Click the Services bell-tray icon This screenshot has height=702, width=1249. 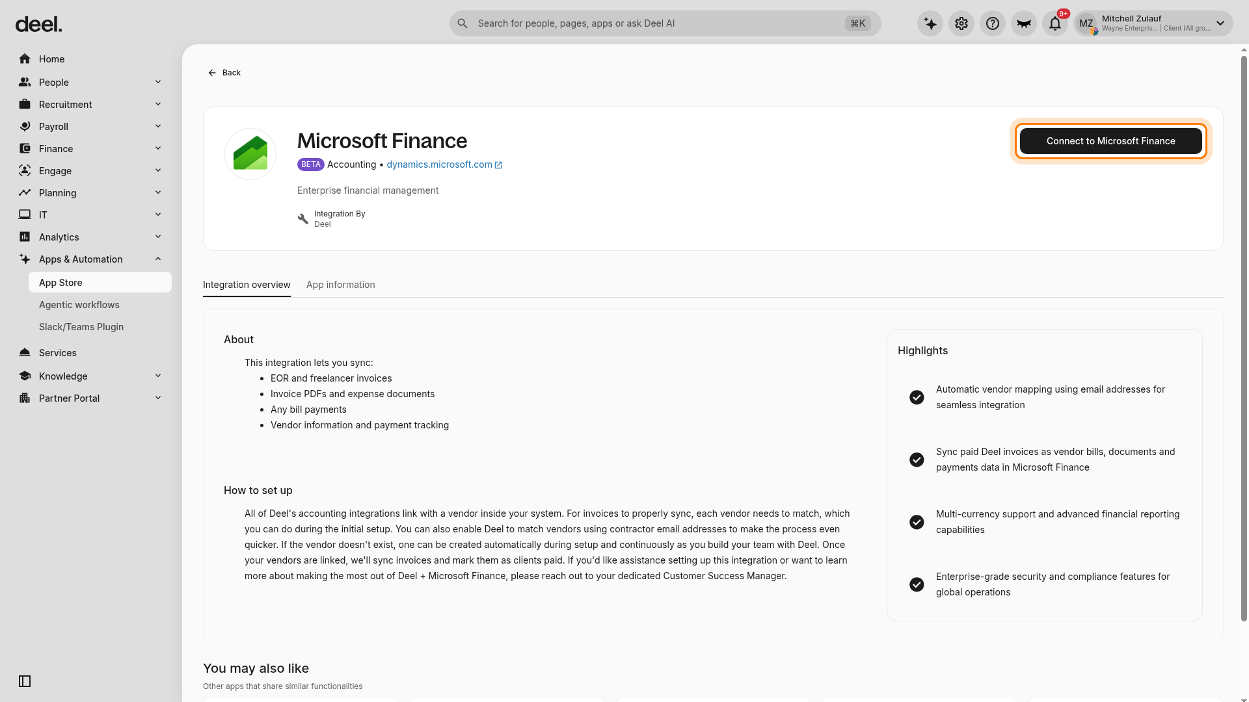[25, 353]
